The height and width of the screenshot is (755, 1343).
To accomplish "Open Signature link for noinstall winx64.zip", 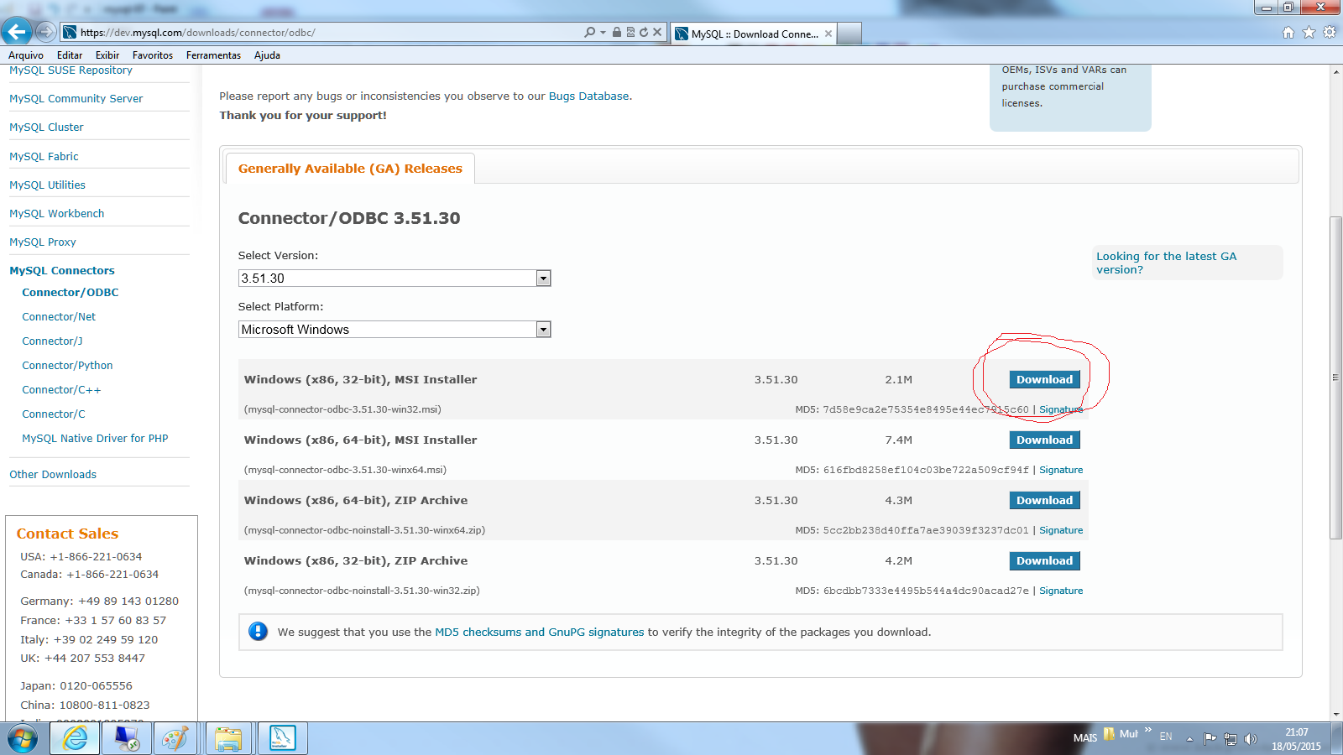I will [x=1061, y=530].
